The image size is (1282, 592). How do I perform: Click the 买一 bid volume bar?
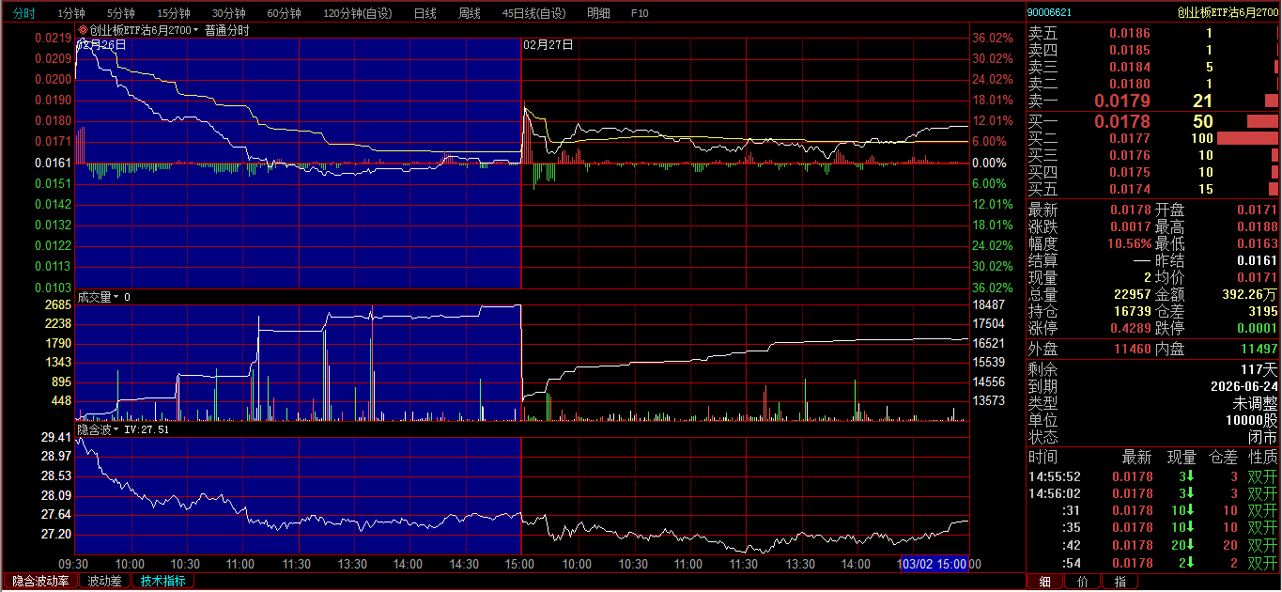(1261, 121)
